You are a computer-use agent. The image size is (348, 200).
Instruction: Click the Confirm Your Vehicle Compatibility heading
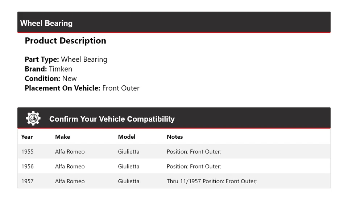(112, 119)
